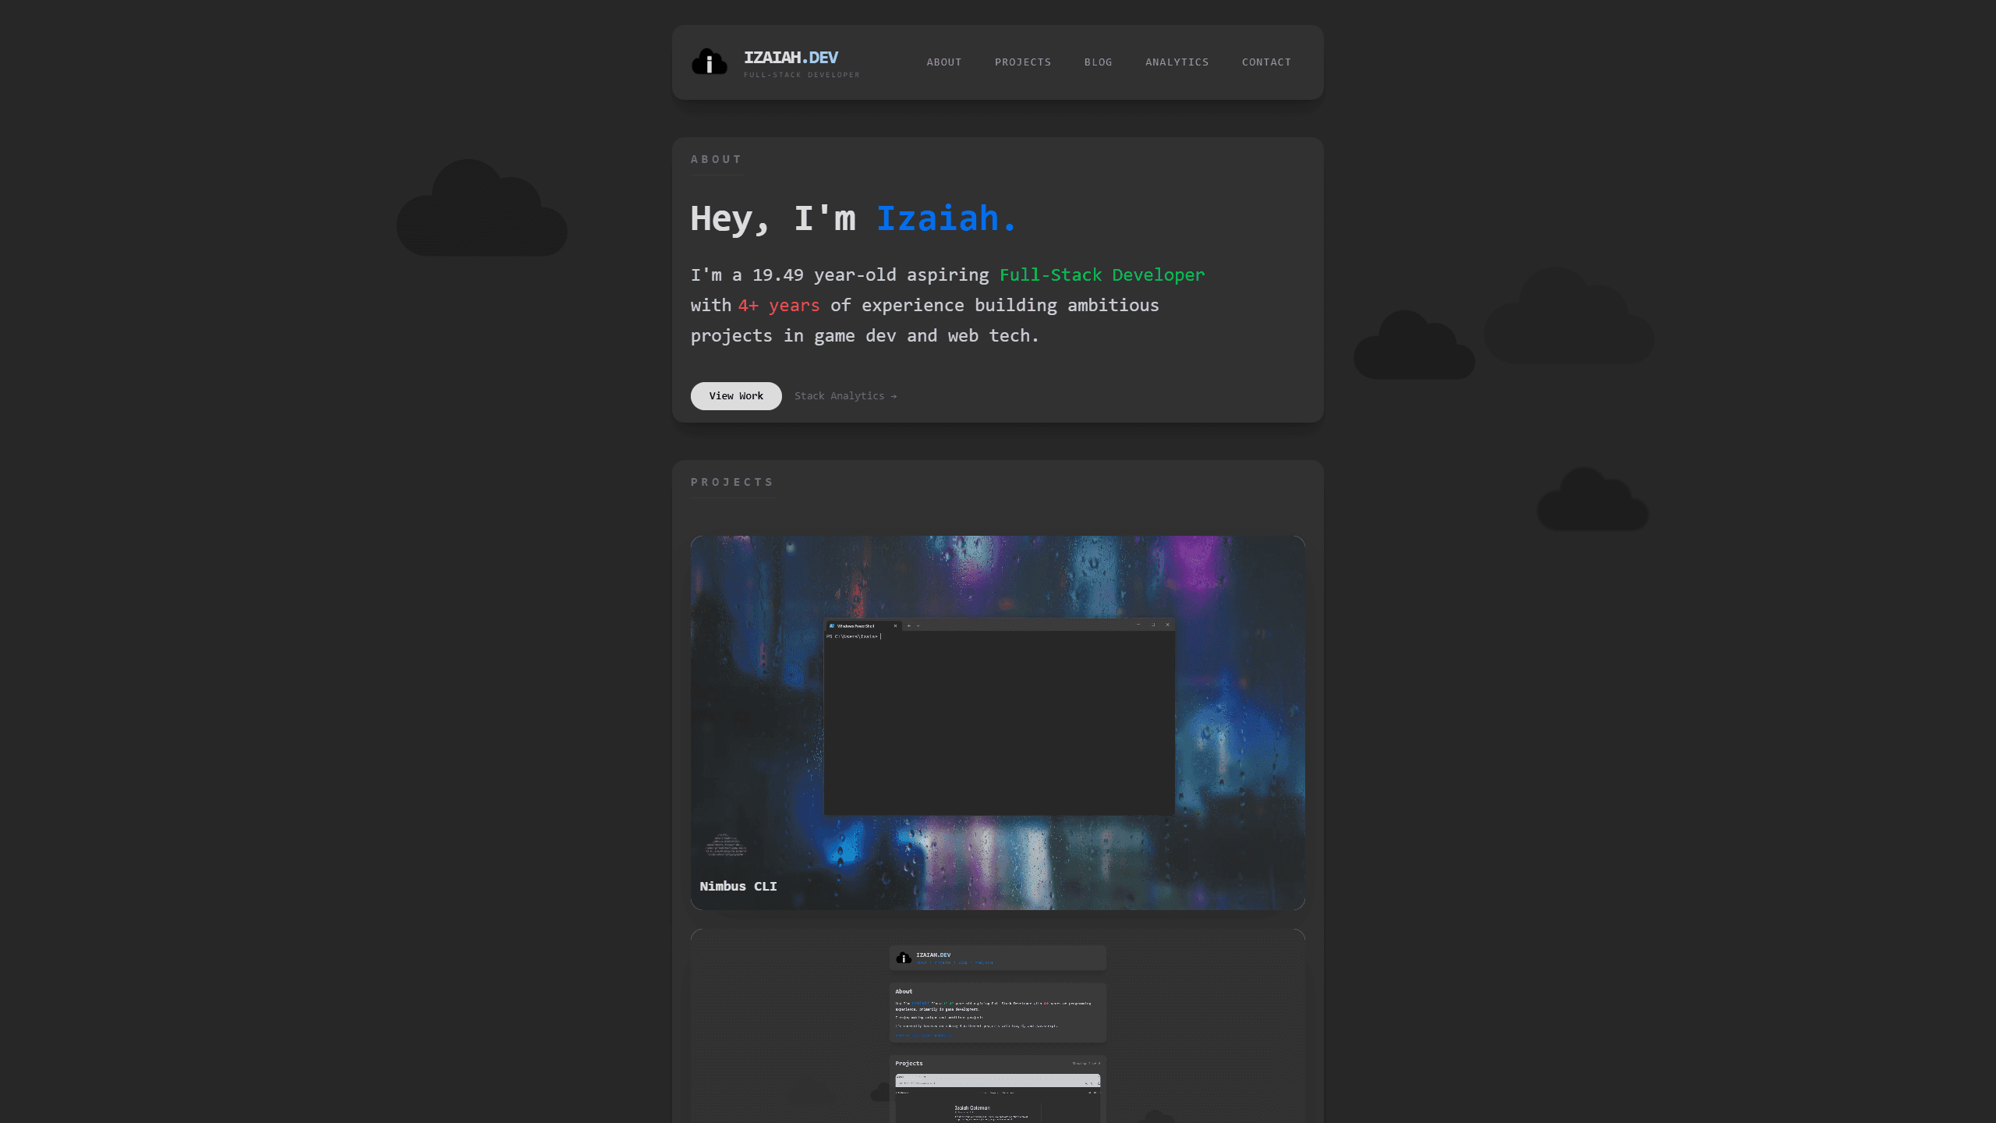This screenshot has height=1123, width=1996.
Task: Click the Blog link in the mini preview nav
Action: coord(963,962)
